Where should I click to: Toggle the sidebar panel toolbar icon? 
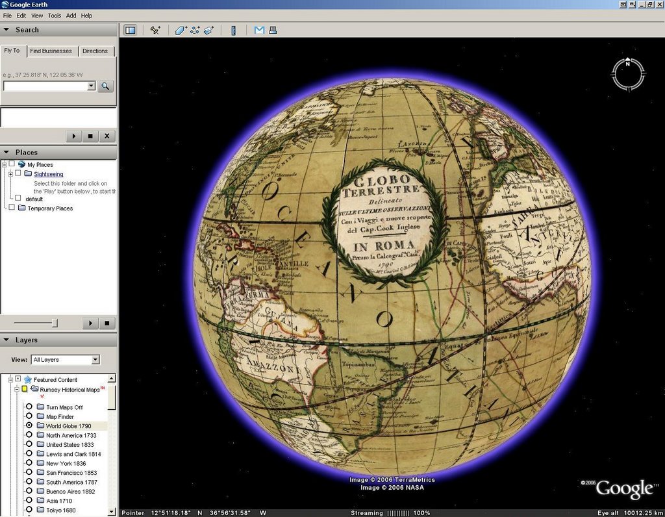[130, 30]
